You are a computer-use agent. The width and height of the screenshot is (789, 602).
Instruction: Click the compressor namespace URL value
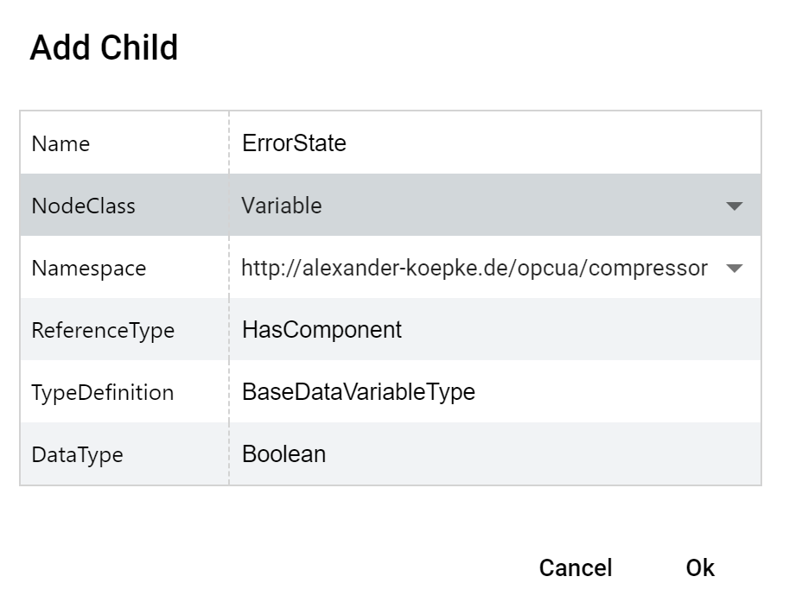tap(474, 268)
